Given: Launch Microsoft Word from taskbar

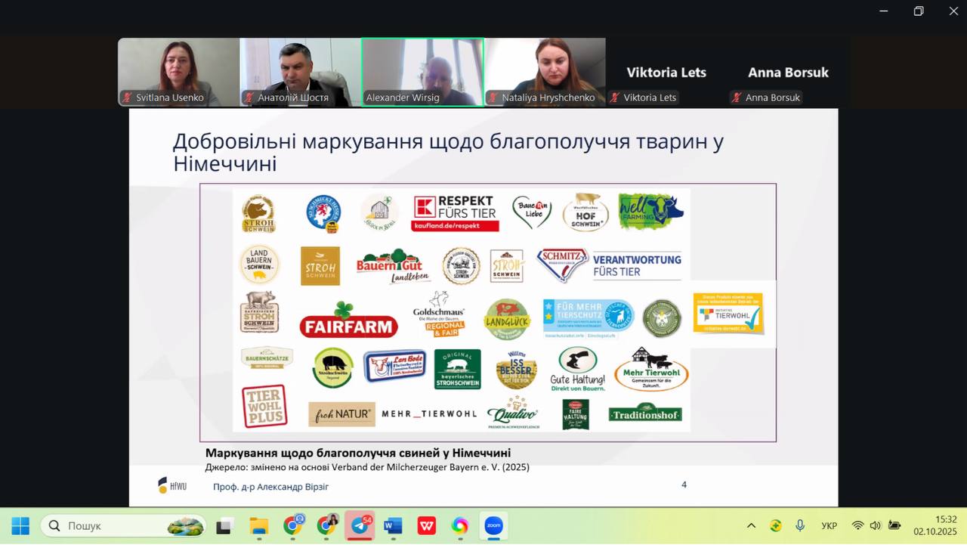Looking at the screenshot, I should (393, 526).
